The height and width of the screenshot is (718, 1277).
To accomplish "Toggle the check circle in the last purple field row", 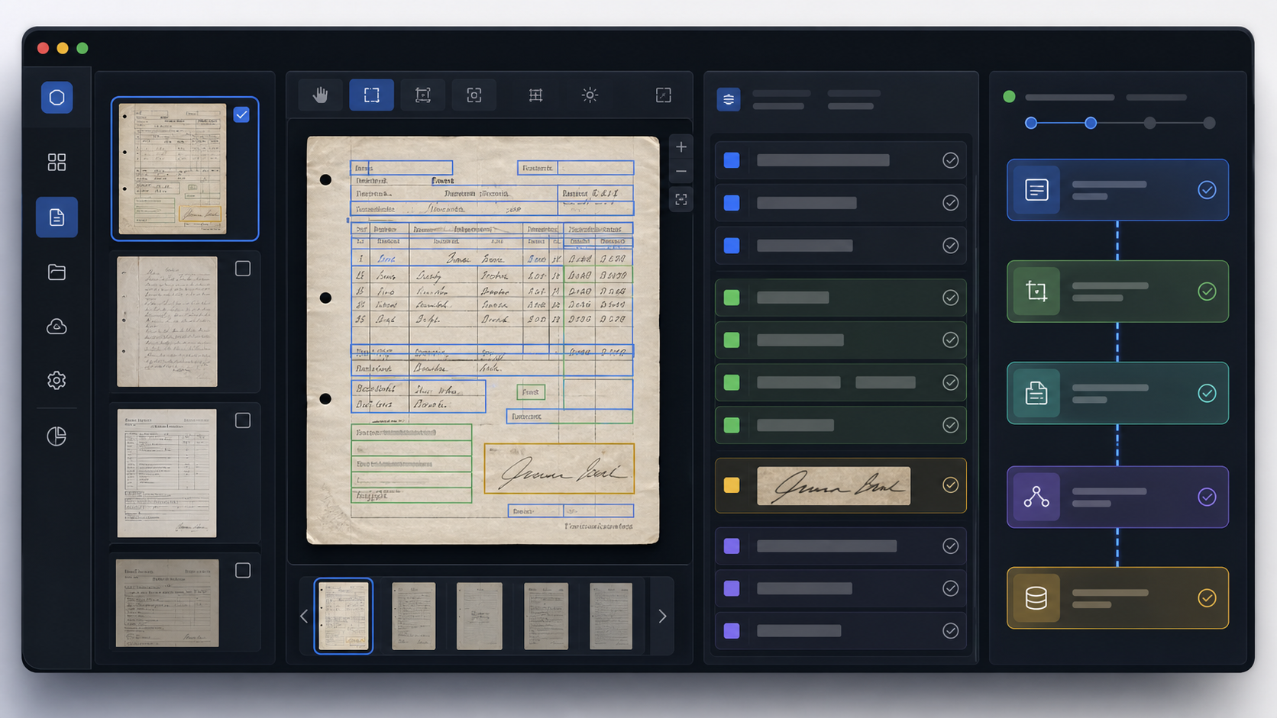I will coord(950,631).
